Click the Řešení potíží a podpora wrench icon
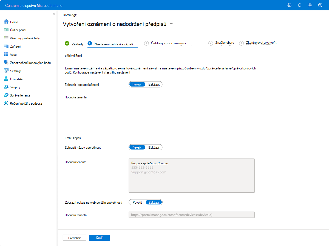 pyautogui.click(x=6, y=103)
